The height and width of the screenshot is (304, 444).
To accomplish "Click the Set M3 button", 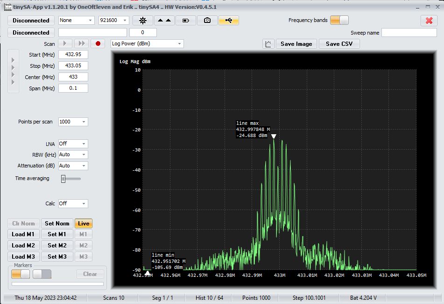I will coord(57,257).
